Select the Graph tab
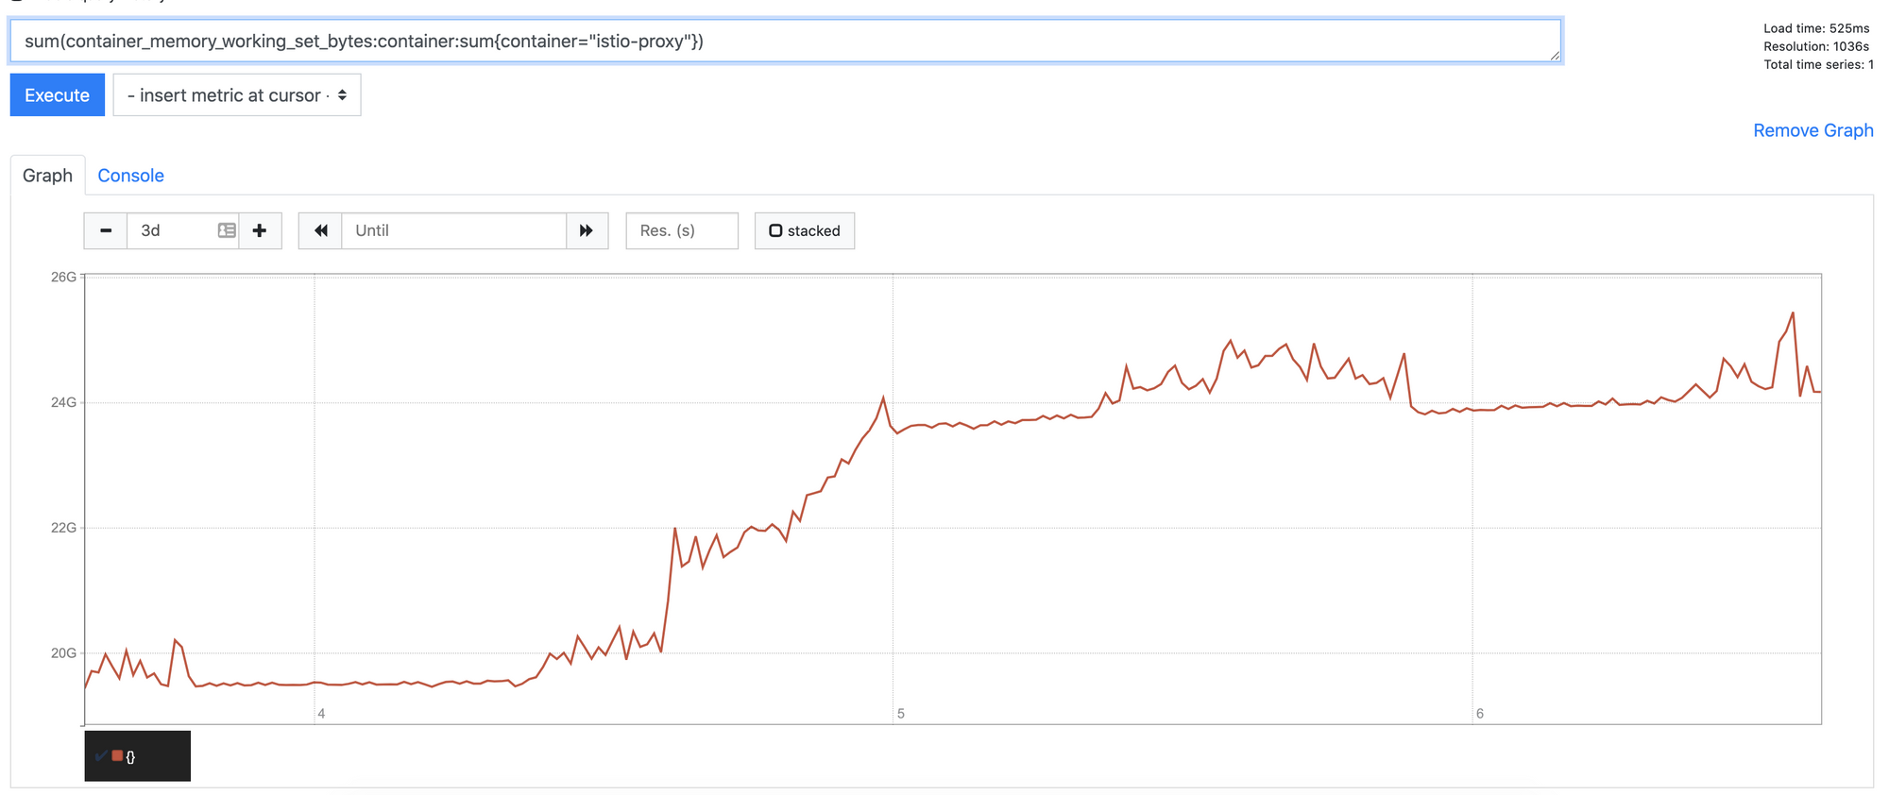The width and height of the screenshot is (1889, 795). pos(47,176)
